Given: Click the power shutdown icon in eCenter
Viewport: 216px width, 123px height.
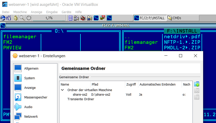Looking at the screenshot, I should coord(29,18).
